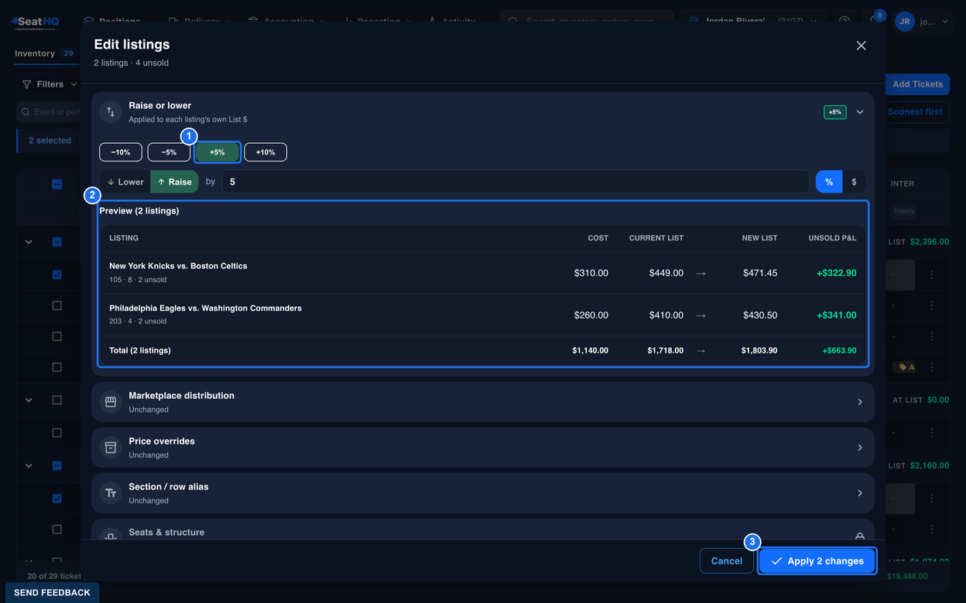Open the notifications bell with badge 8
This screenshot has width=966, height=603.
873,21
